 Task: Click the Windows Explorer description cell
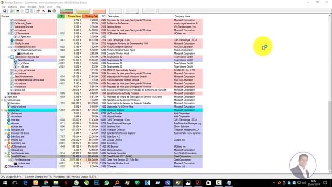tap(116, 110)
